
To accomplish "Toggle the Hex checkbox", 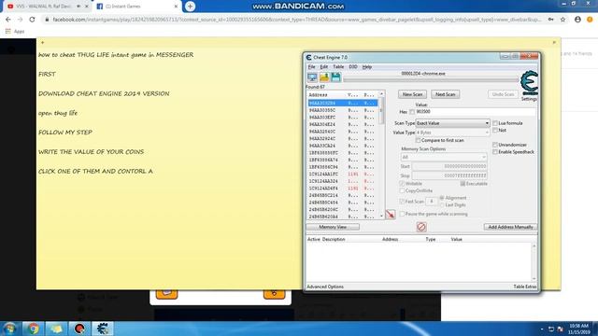I will (x=412, y=112).
